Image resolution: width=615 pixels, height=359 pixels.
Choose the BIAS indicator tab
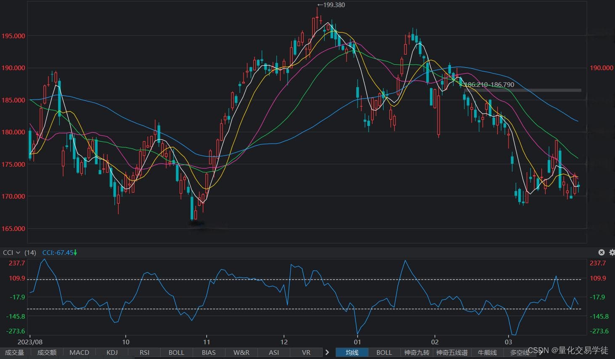coord(209,352)
